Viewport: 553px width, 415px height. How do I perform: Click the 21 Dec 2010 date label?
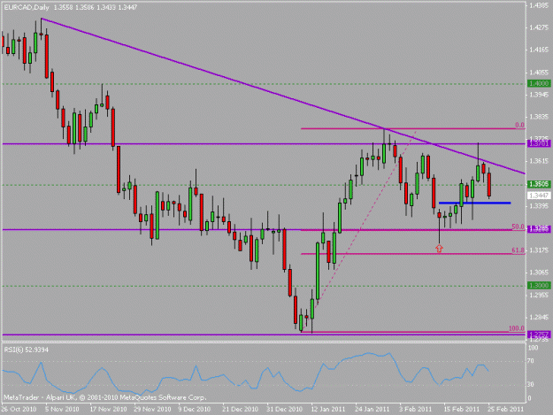click(240, 410)
